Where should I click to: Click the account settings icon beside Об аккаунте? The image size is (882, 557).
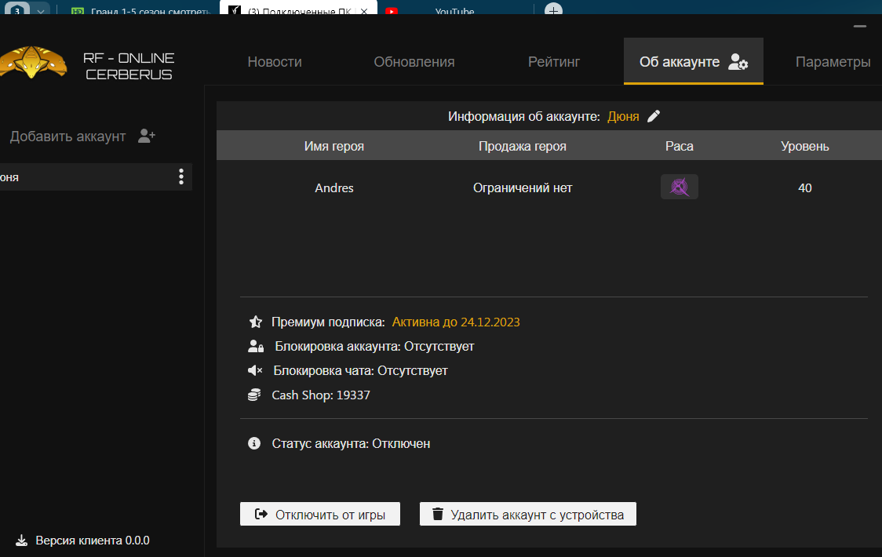point(738,62)
